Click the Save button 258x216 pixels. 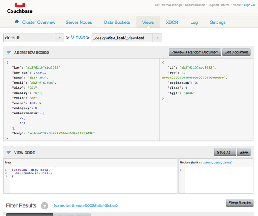point(244,152)
